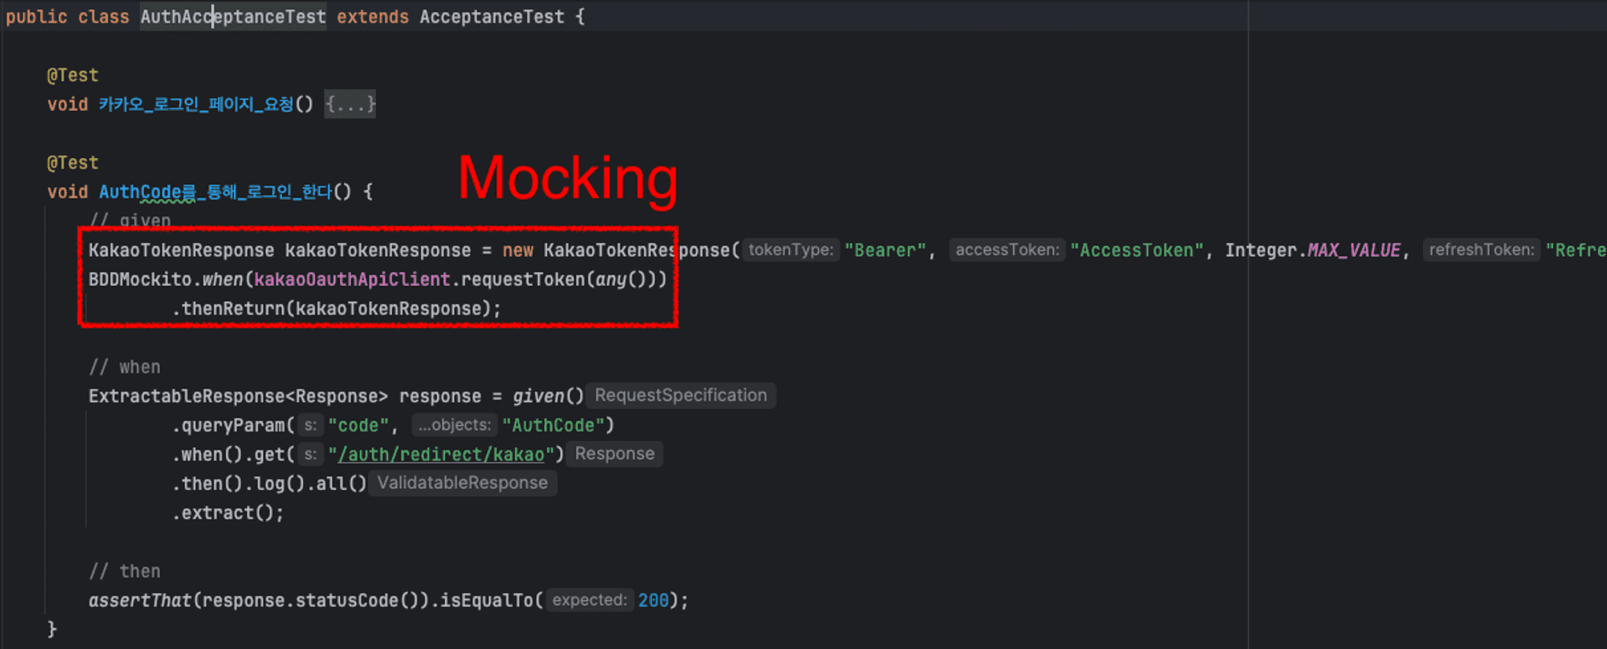Click the parent class AcceptanceTest
The width and height of the screenshot is (1607, 649).
pyautogui.click(x=492, y=17)
